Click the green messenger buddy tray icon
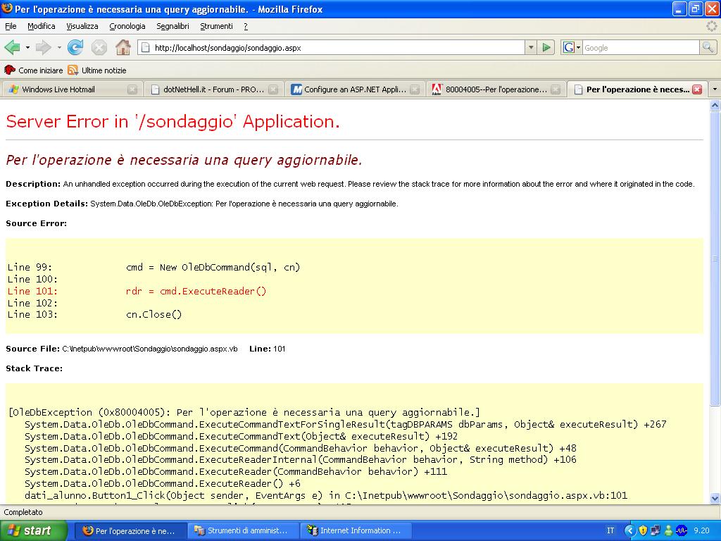The height and width of the screenshot is (541, 721). tap(669, 530)
